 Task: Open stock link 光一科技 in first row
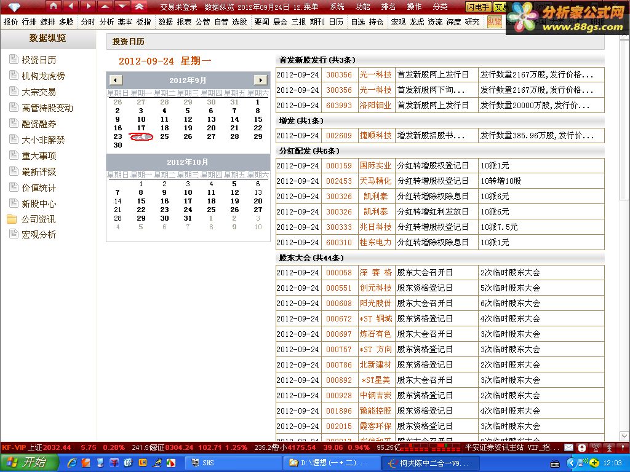[x=375, y=74]
